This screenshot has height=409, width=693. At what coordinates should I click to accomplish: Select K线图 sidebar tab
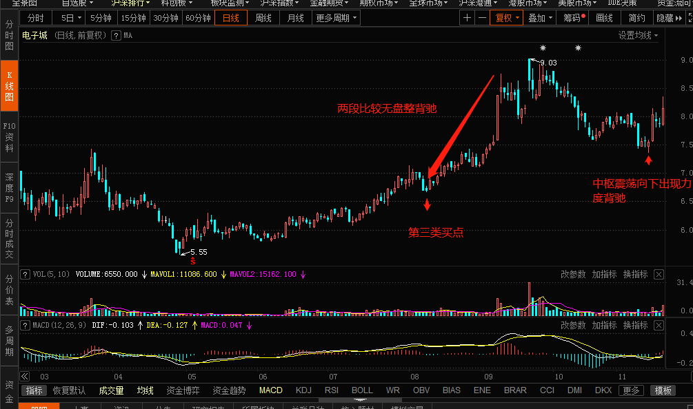(x=9, y=86)
